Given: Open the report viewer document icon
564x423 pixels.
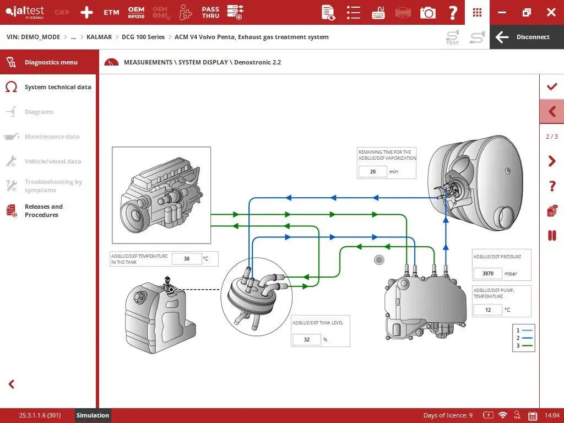Looking at the screenshot, I should tap(328, 12).
